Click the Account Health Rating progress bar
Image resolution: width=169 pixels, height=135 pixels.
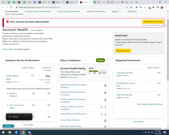point(97,71)
